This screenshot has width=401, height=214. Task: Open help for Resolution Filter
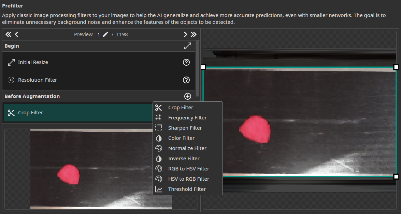click(x=186, y=80)
